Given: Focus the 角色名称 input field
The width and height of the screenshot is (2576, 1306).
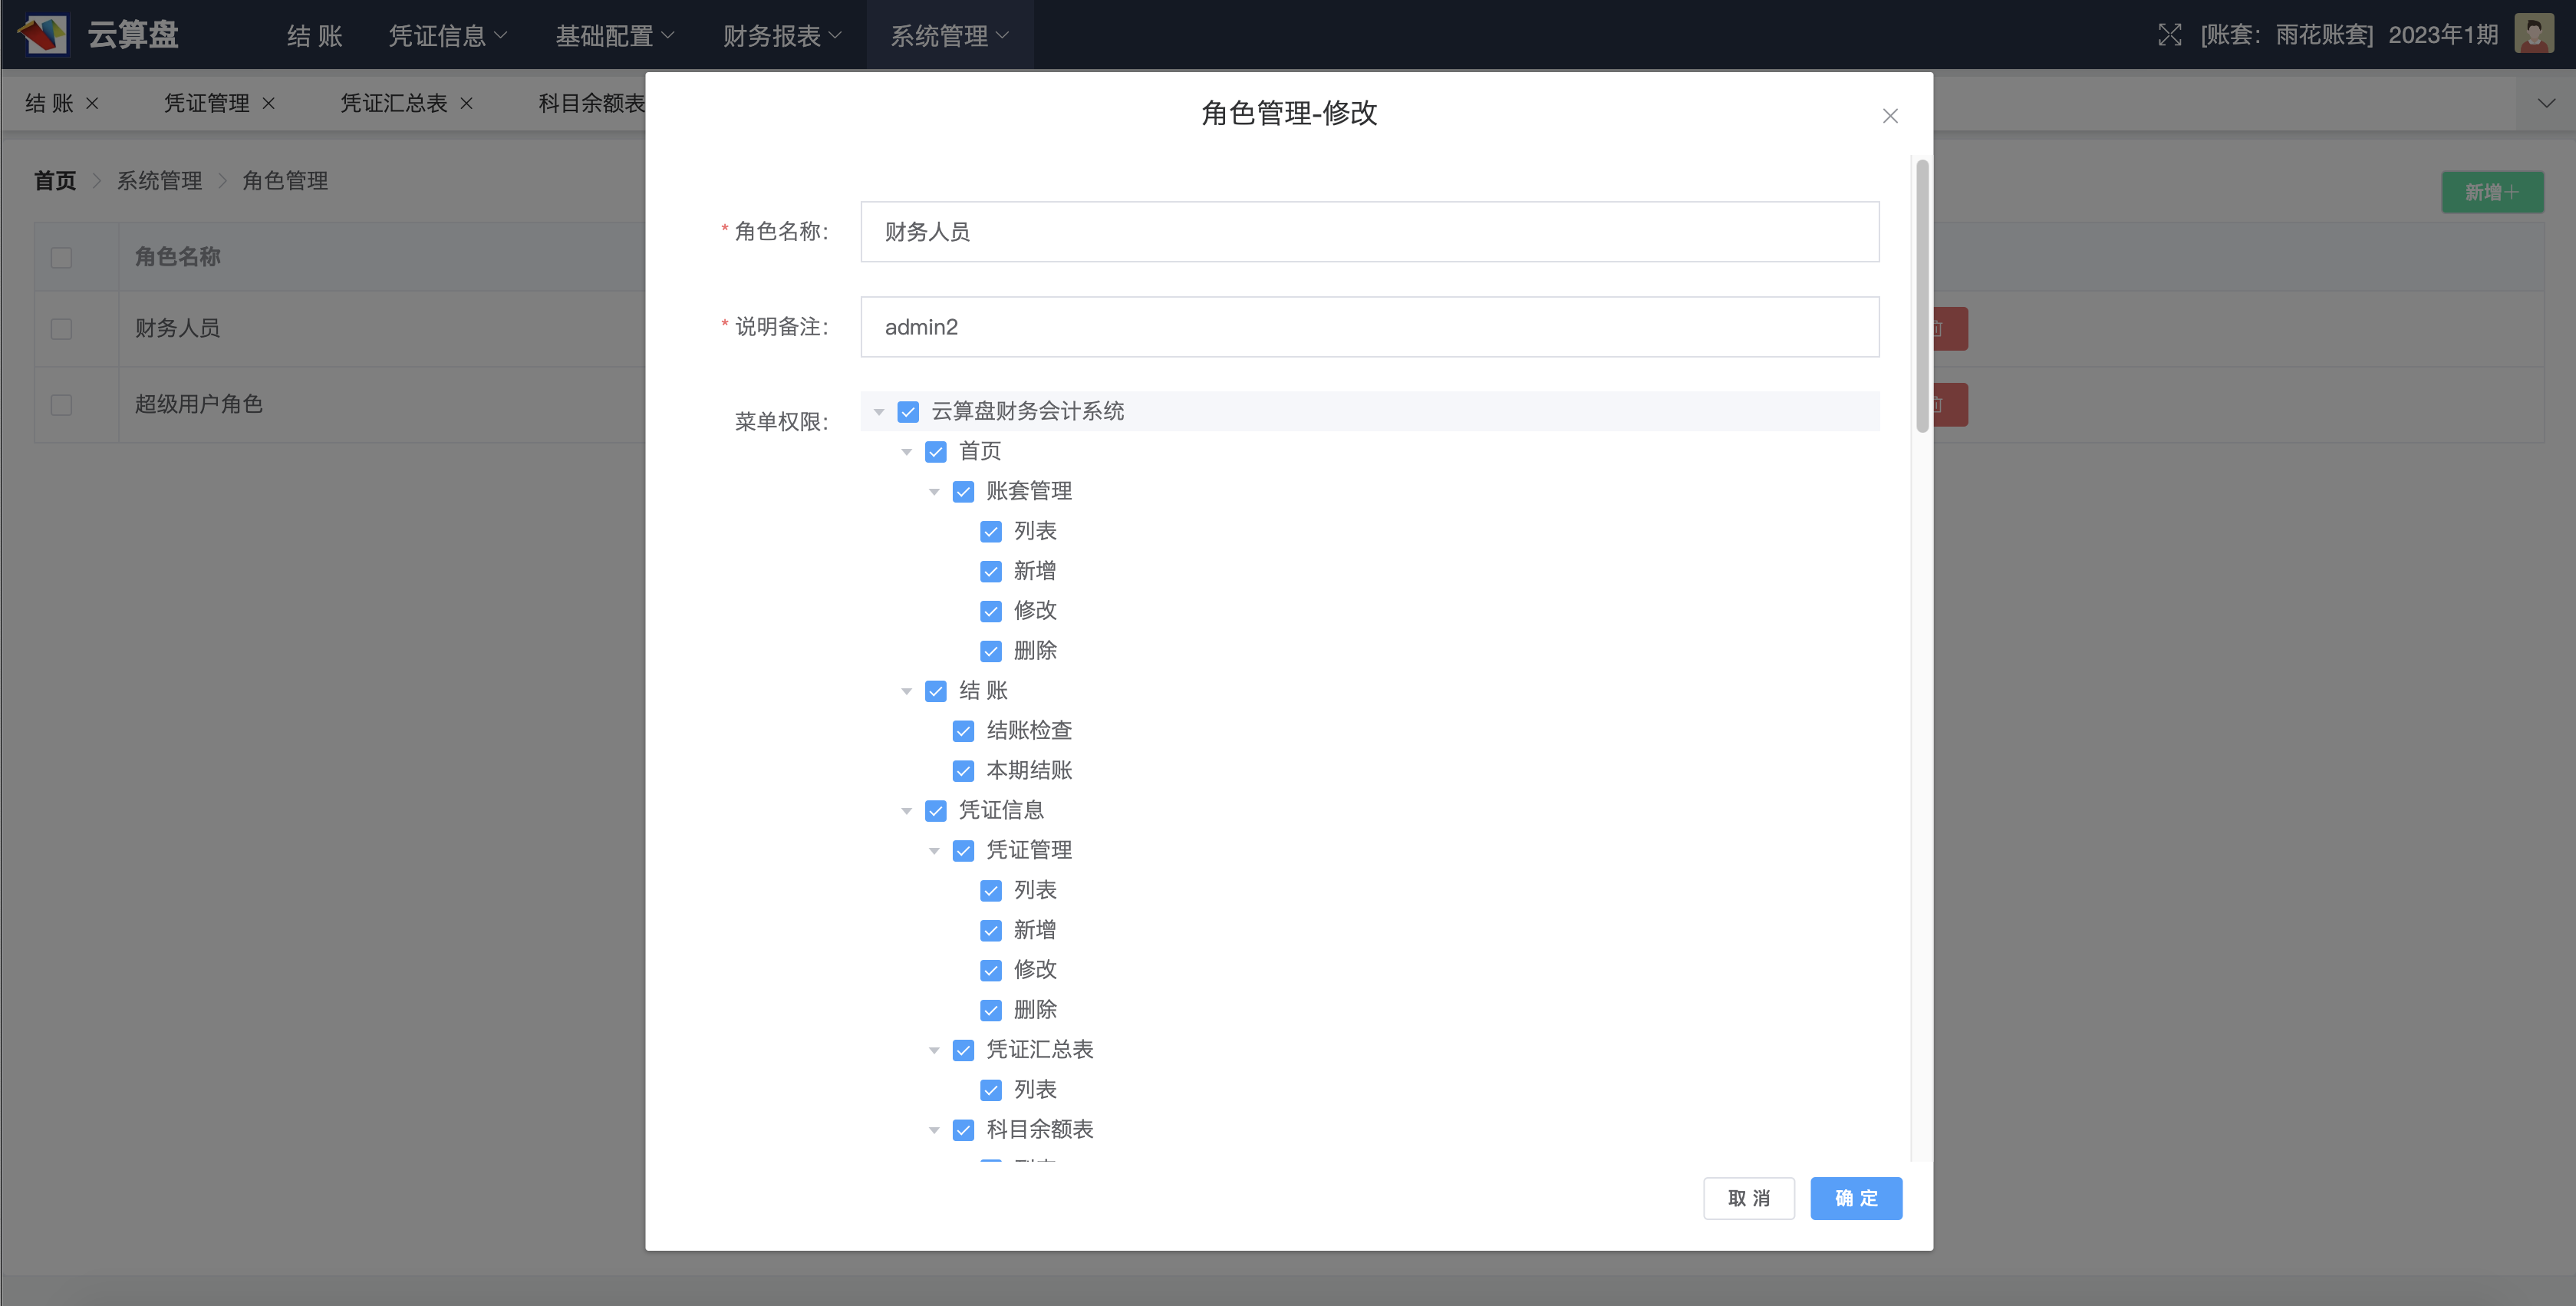Looking at the screenshot, I should [1370, 232].
